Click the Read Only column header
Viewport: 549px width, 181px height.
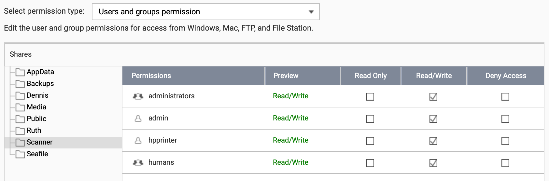pos(371,76)
